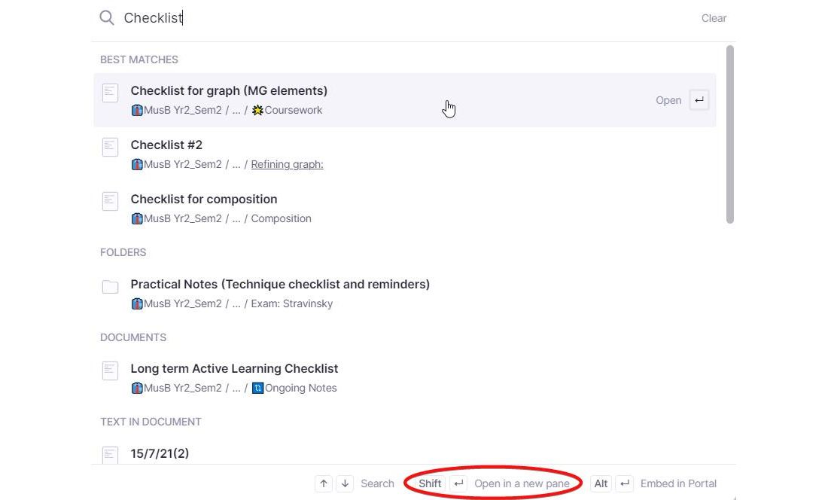The height and width of the screenshot is (500, 828).
Task: Click the Enter key icon next to Open
Action: click(x=699, y=100)
